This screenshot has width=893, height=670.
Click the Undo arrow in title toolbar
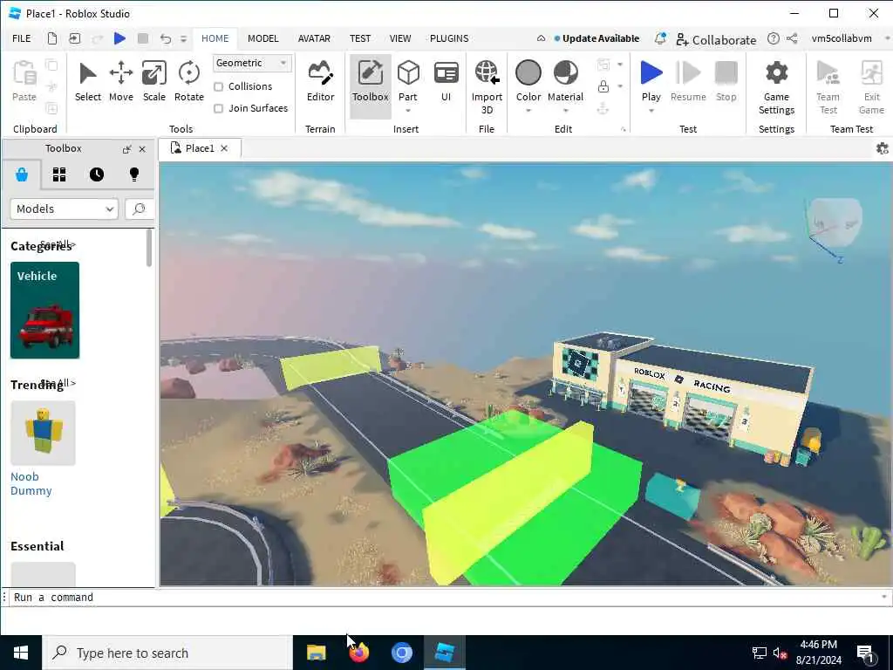click(165, 38)
